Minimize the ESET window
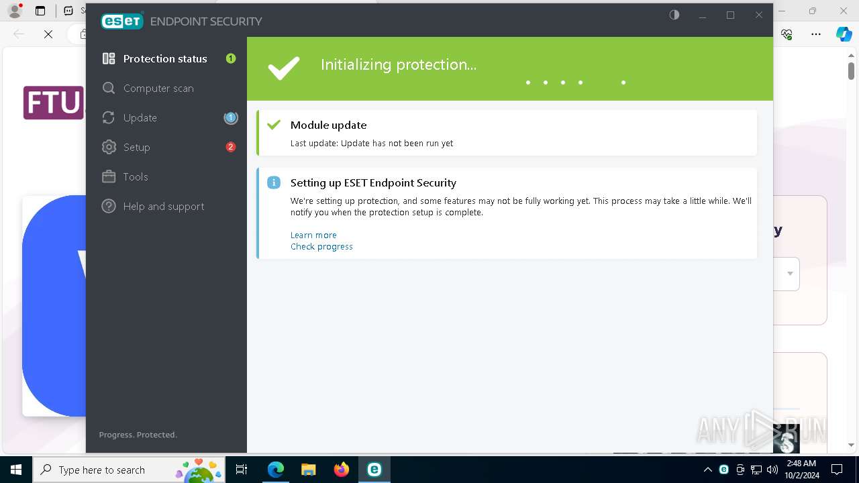 tap(703, 15)
